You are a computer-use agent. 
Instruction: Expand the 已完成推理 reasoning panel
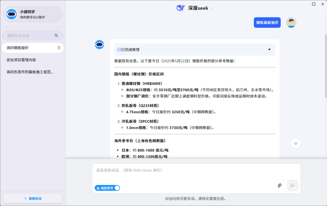pyautogui.click(x=269, y=50)
